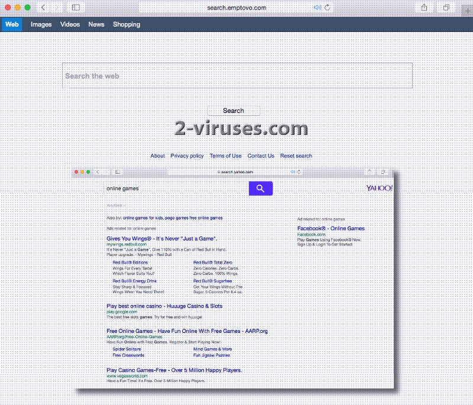
Task: Open the AARP.org Free Online Games result
Action: pyautogui.click(x=187, y=331)
